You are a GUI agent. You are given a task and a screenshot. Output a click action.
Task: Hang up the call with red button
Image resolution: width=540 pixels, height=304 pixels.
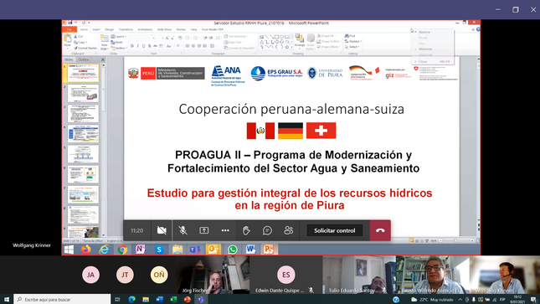380,230
